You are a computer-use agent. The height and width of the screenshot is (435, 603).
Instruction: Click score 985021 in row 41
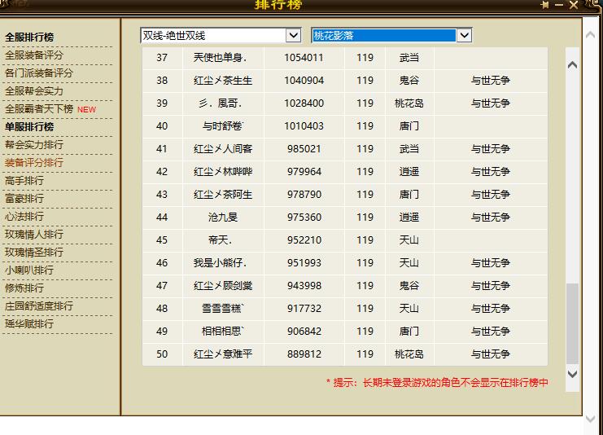[x=304, y=148]
